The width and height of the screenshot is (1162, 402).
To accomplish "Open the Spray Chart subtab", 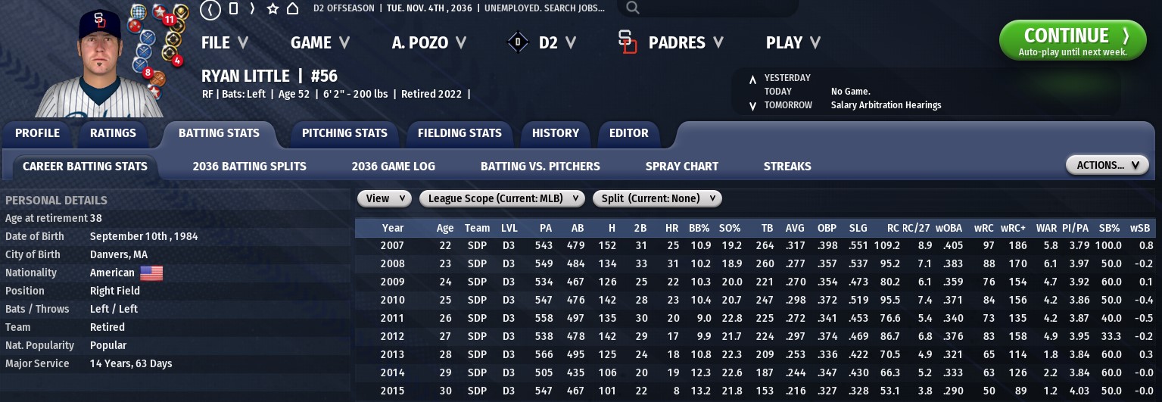I will tap(681, 166).
